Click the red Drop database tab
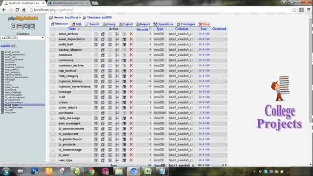 pyautogui.click(x=204, y=24)
